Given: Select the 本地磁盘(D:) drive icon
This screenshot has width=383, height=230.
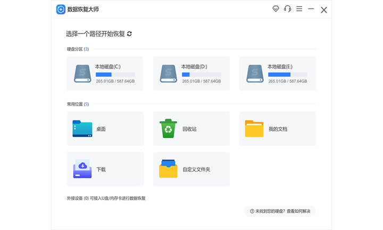Looking at the screenshot, I should click(169, 73).
